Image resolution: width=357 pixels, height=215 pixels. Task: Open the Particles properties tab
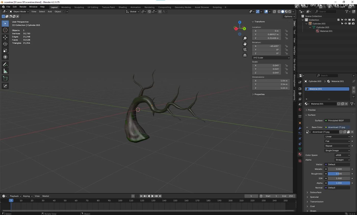tap(300, 133)
